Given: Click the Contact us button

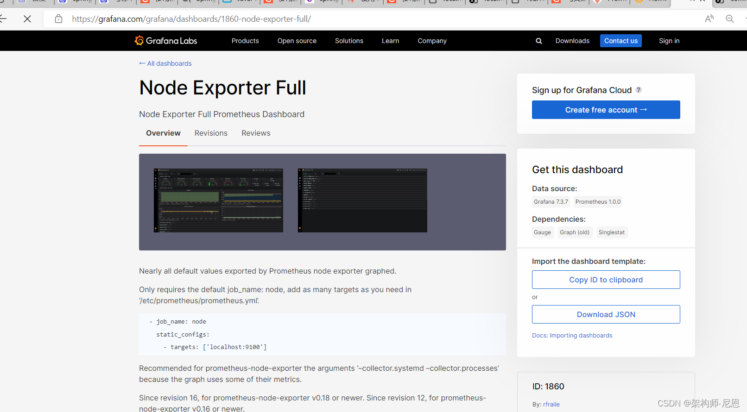Looking at the screenshot, I should coord(621,41).
